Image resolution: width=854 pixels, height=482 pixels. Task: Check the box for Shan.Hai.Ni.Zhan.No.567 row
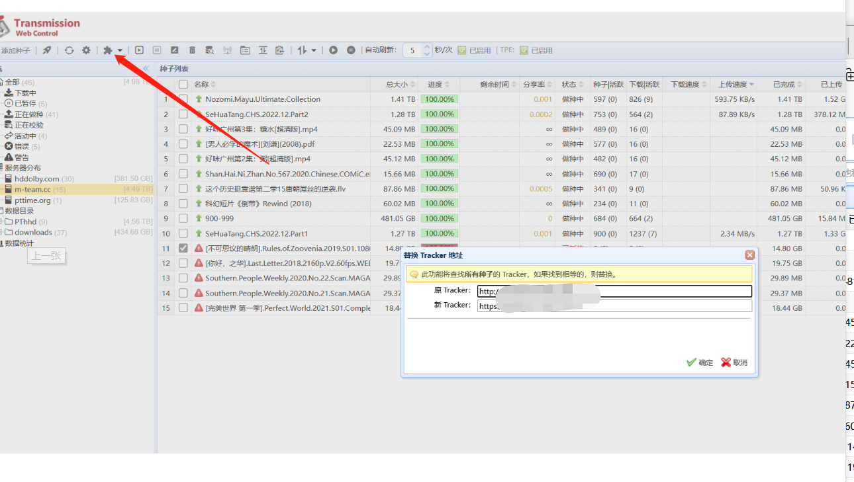pos(183,174)
